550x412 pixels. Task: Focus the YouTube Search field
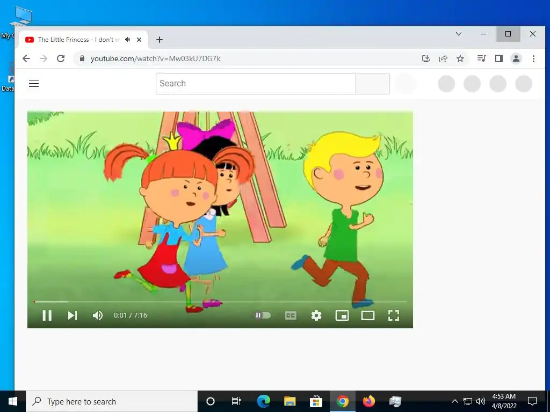[256, 83]
